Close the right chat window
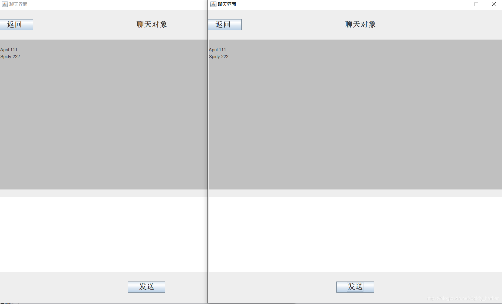 (494, 4)
